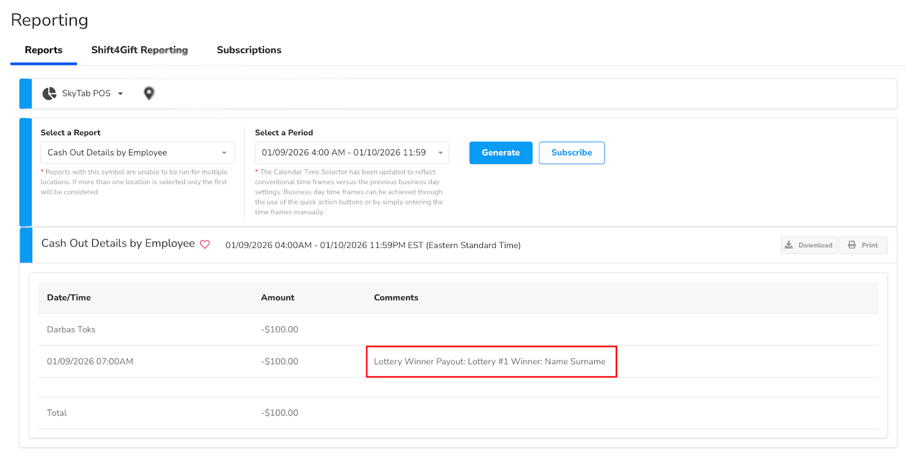Go to the Subscriptions tab
Image resolution: width=922 pixels, height=469 pixels.
click(249, 50)
